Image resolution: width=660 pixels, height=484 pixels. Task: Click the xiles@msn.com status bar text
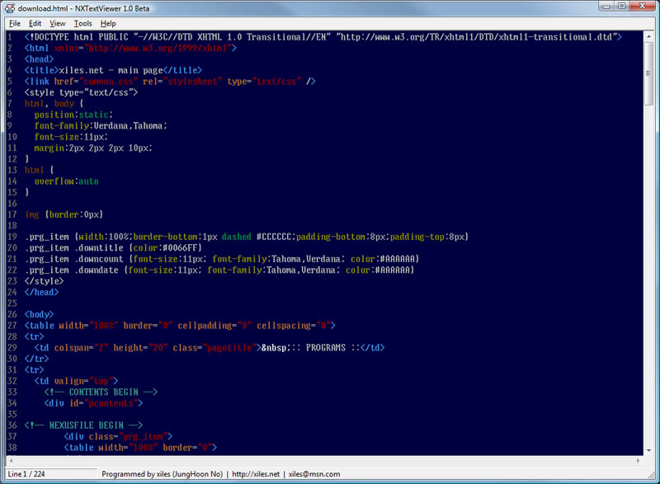click(314, 474)
